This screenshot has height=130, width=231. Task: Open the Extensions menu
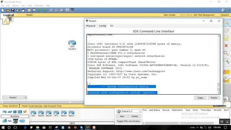click(x=39, y=6)
